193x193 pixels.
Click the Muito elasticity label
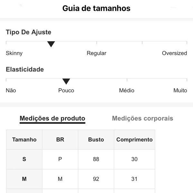tap(180, 90)
